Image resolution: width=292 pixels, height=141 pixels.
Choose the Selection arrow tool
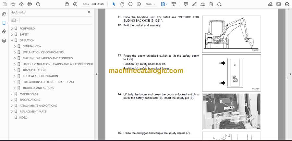click(114, 4)
